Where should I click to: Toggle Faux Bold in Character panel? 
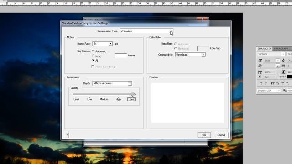coord(261,83)
